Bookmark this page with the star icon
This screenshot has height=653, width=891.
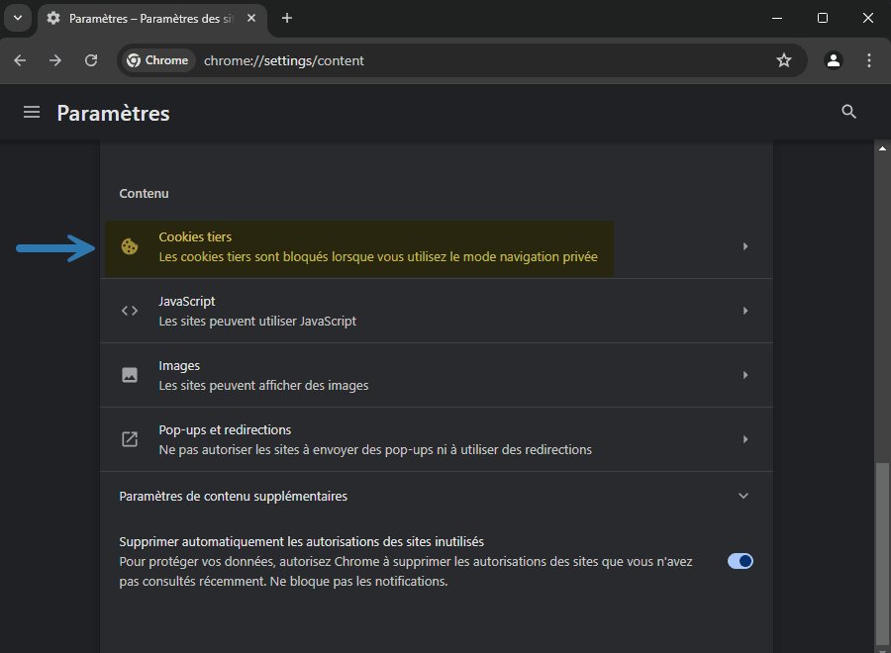[784, 60]
